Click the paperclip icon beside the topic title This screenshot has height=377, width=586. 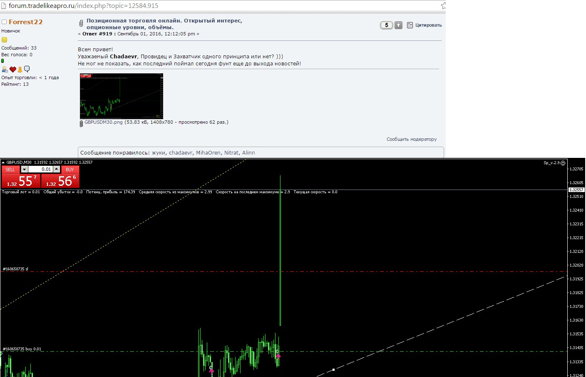pos(81,23)
